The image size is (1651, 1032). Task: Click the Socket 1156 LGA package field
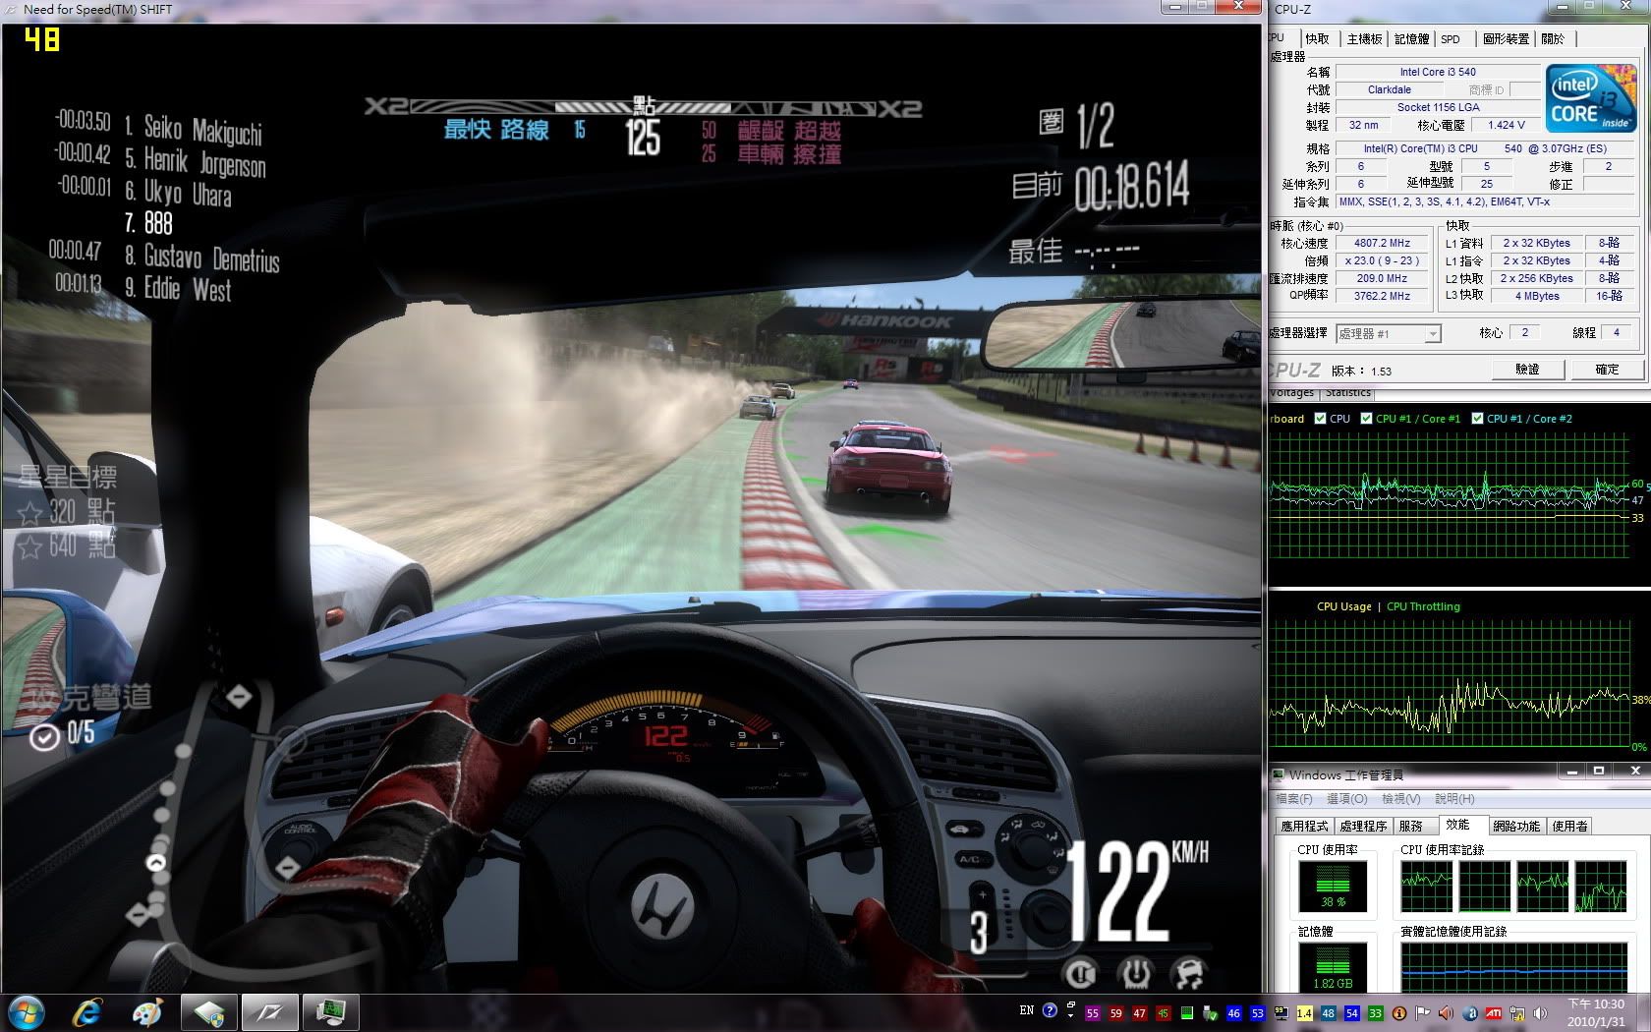click(x=1438, y=107)
